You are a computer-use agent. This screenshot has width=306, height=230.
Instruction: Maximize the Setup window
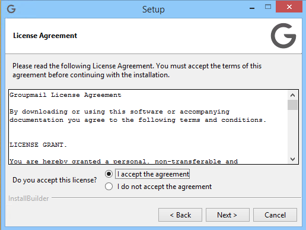[268, 7]
